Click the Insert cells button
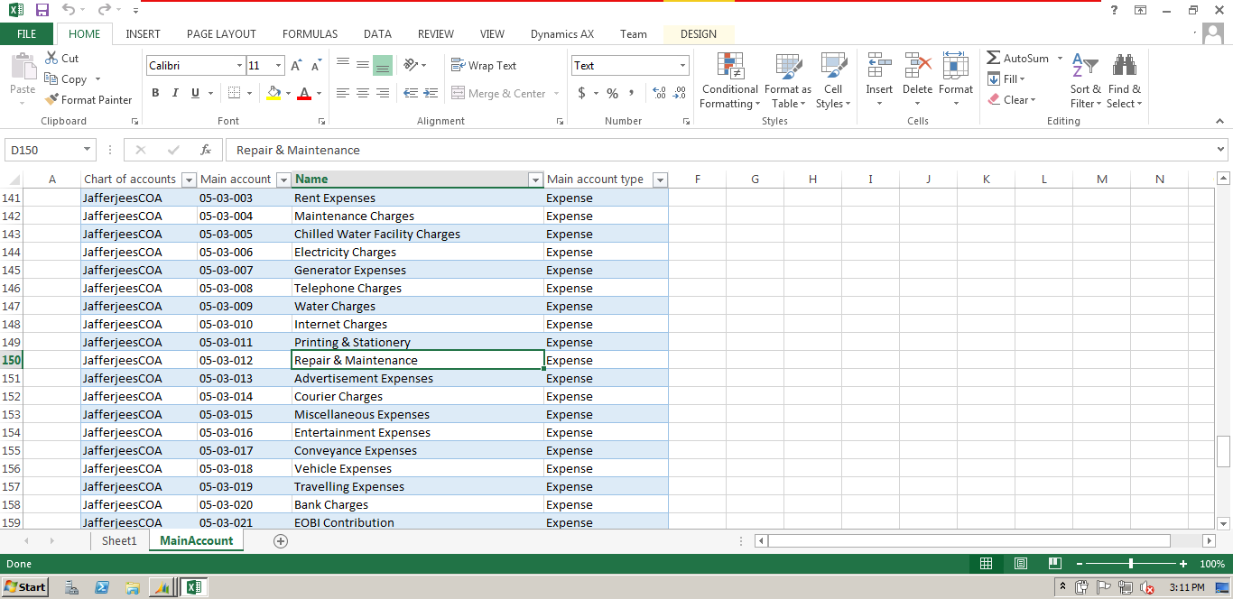Viewport: 1233px width, 599px height. [x=878, y=79]
